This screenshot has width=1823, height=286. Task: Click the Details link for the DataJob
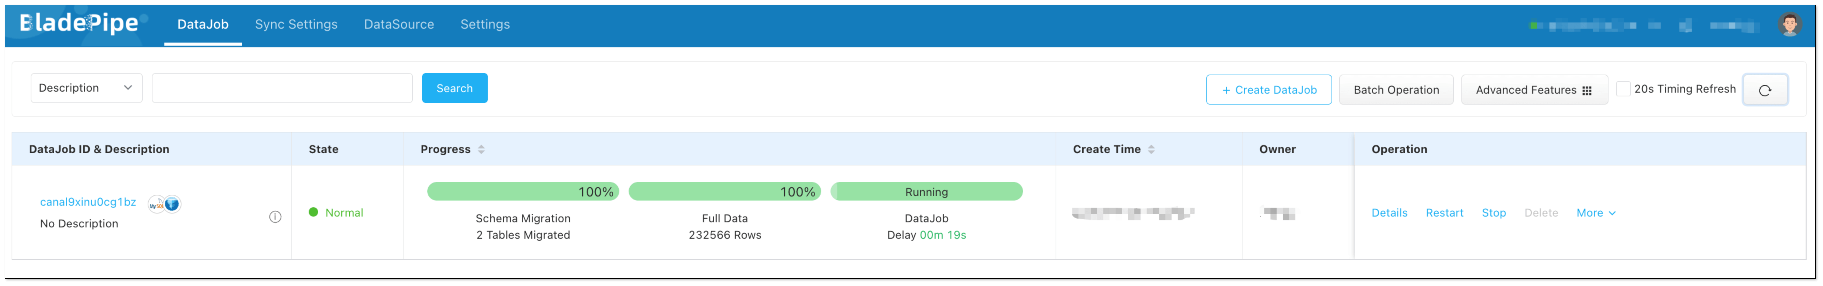coord(1389,212)
